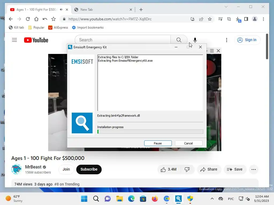This screenshot has height=205, width=274.
Task: Toggle browser side panel
Action: pyautogui.click(x=246, y=19)
